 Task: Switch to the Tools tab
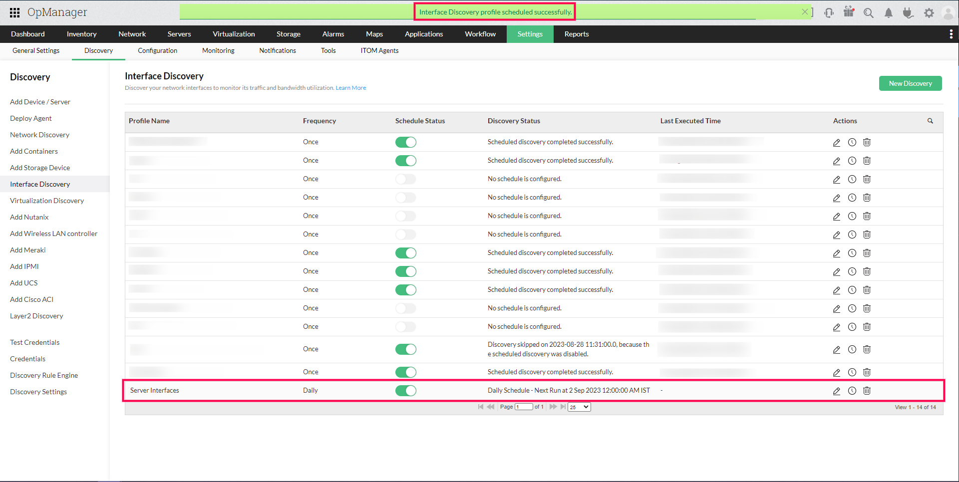(x=328, y=51)
